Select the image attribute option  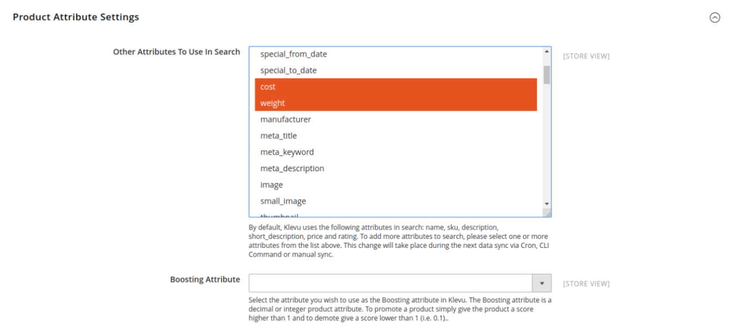(396, 185)
